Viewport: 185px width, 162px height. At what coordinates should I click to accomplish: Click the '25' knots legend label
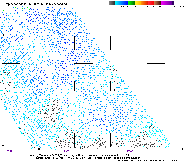click(141, 7)
